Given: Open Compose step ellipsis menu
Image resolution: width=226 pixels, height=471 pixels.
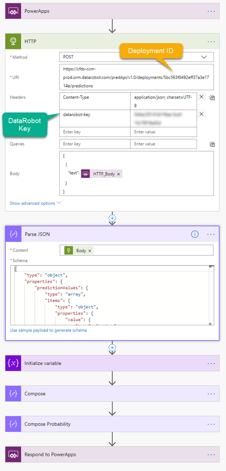Looking at the screenshot, I should pyautogui.click(x=211, y=394).
